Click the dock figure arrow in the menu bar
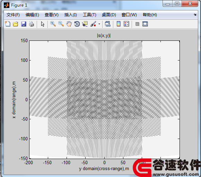This screenshot has height=177, width=201. point(195,15)
